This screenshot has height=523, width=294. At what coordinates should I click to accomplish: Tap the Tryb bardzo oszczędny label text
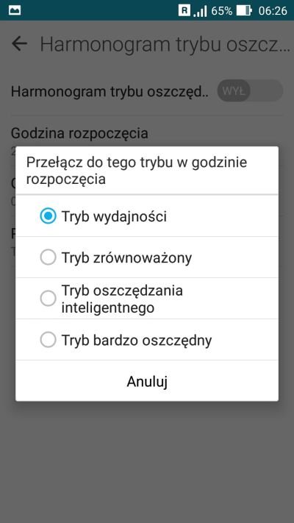(137, 341)
